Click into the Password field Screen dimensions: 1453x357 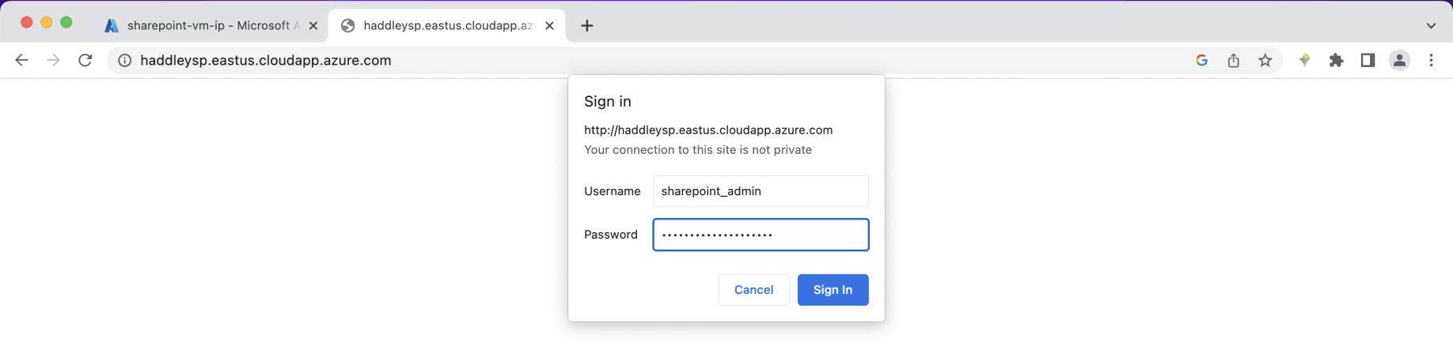(760, 235)
